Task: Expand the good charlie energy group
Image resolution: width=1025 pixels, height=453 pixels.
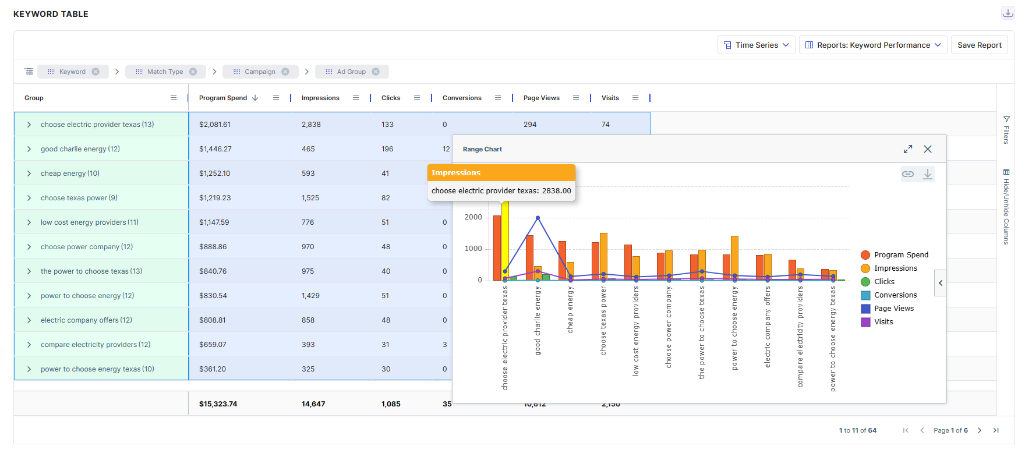Action: pos(29,149)
